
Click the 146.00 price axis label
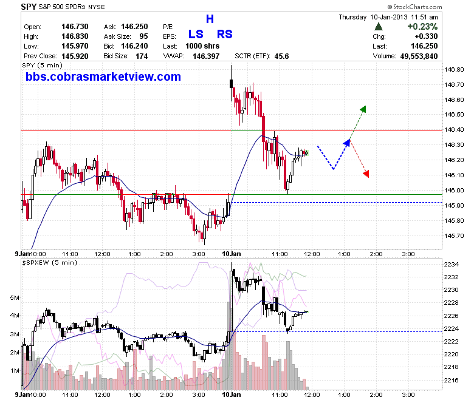click(x=454, y=190)
